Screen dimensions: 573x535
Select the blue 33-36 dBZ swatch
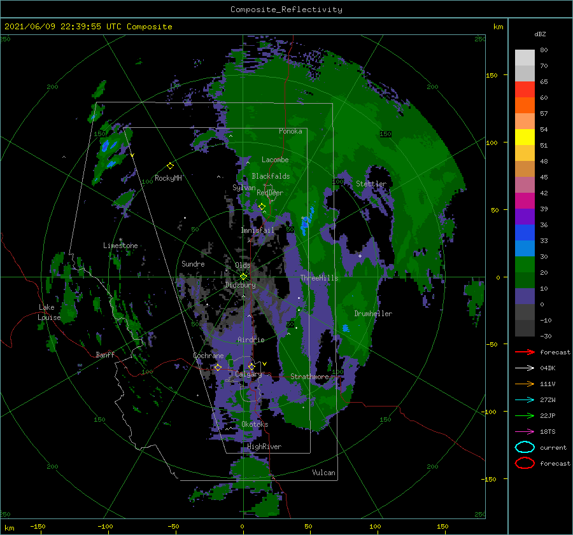tap(525, 232)
